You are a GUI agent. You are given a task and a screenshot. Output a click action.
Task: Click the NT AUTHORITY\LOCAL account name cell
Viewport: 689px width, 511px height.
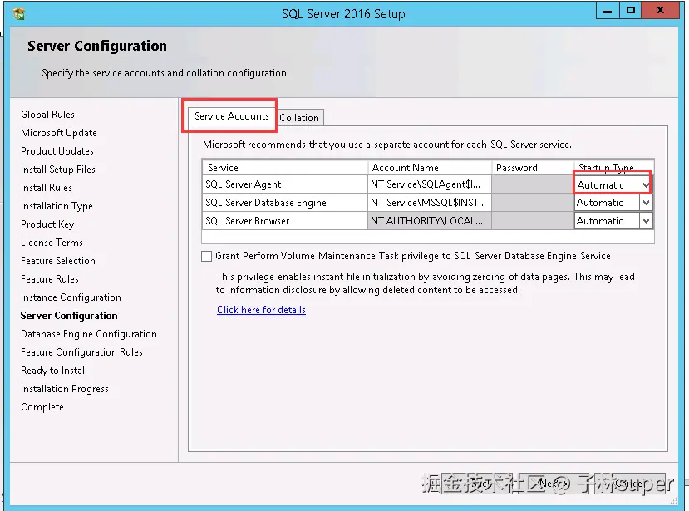tap(430, 220)
